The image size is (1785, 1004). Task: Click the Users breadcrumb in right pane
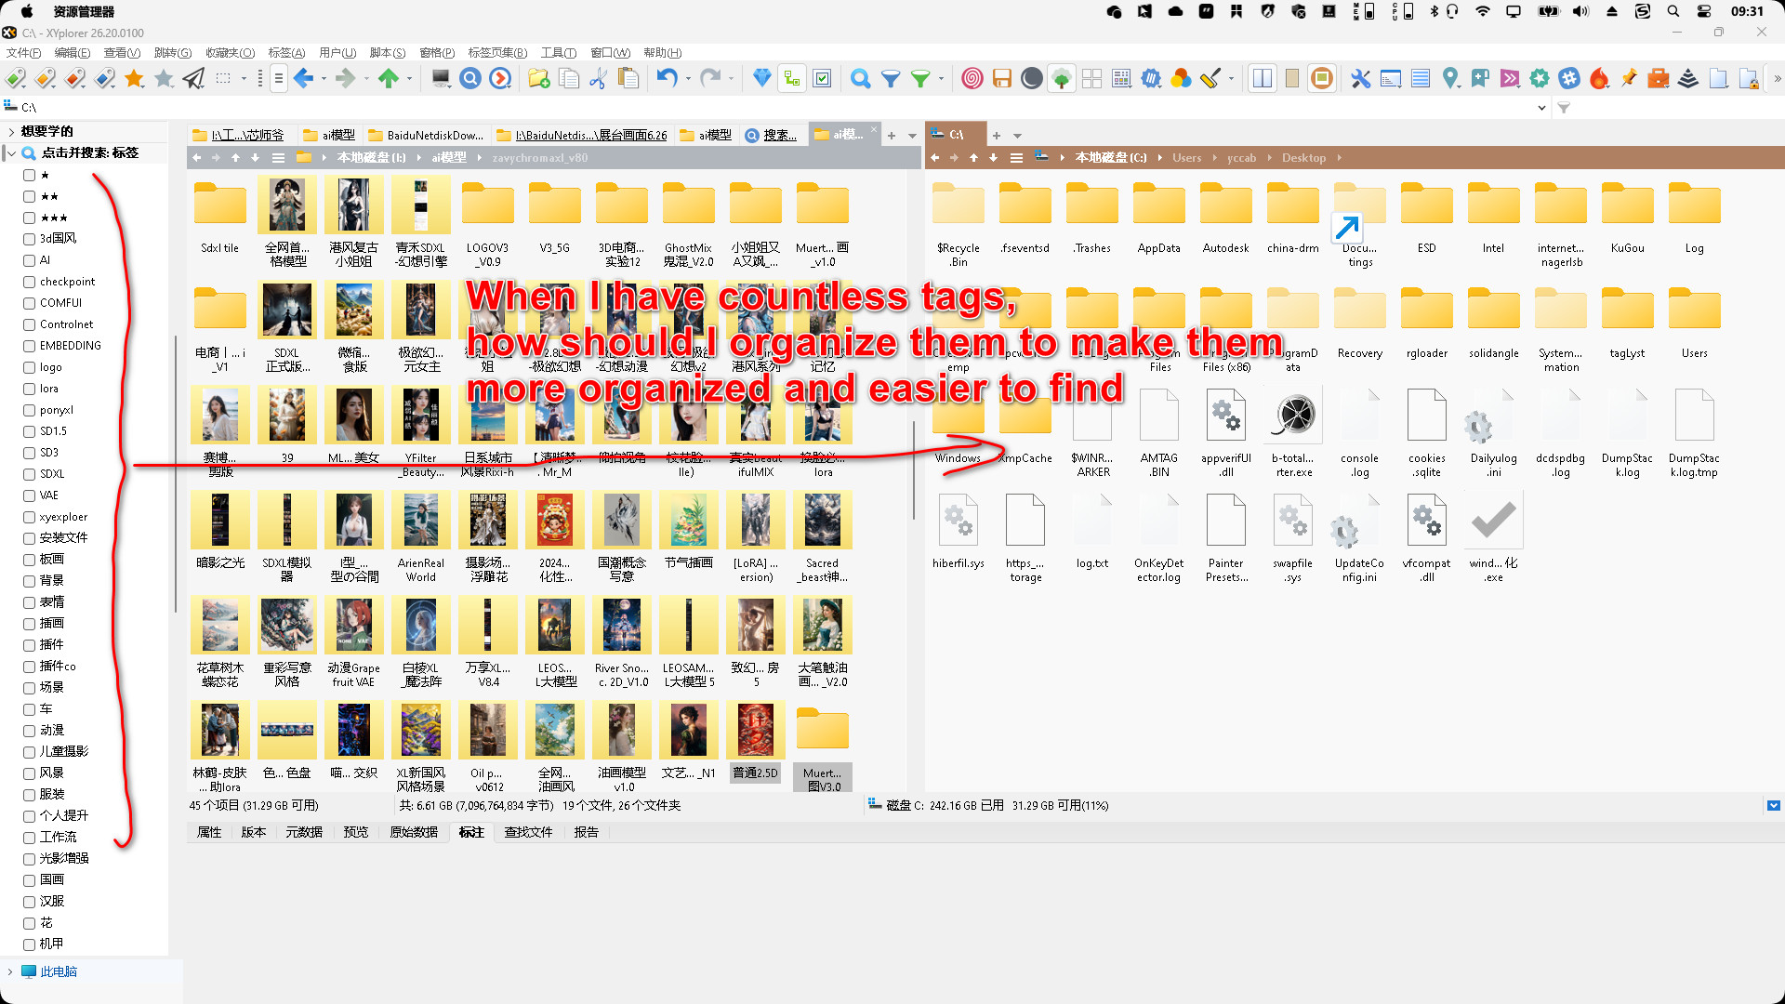coord(1186,158)
